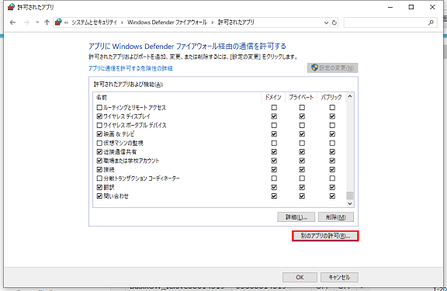The height and width of the screenshot is (291, 447).
Task: Uncheck 職場または学校アカウント name checkbox
Action: pos(99,161)
